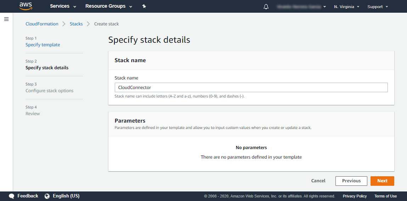The height and width of the screenshot is (201, 407).
Task: Click the AWS logo home icon
Action: (25, 6)
